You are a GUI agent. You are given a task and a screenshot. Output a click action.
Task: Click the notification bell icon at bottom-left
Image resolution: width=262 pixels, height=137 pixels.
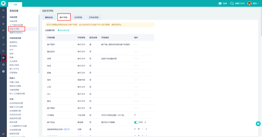click(3, 134)
